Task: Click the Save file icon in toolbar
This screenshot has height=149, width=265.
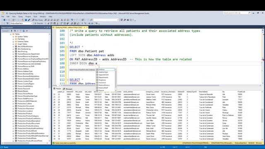Action: 26,20
